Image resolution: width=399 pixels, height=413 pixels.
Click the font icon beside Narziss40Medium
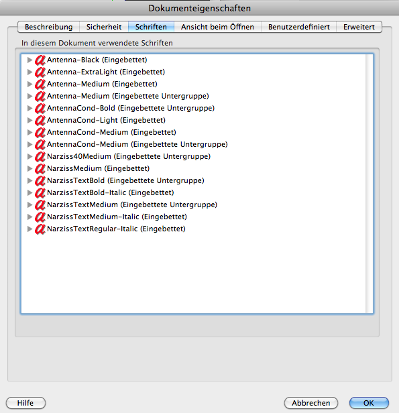tap(40, 157)
